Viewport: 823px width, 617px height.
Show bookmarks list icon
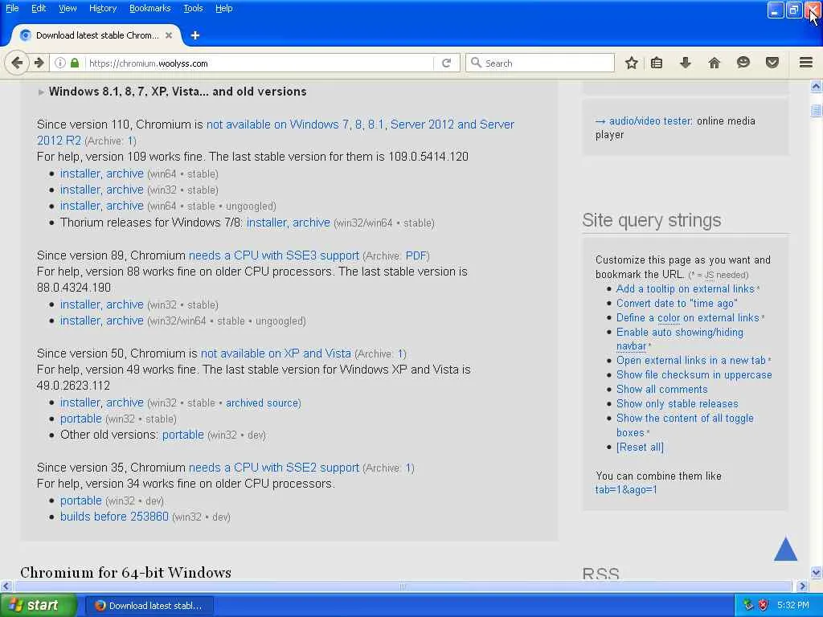656,63
